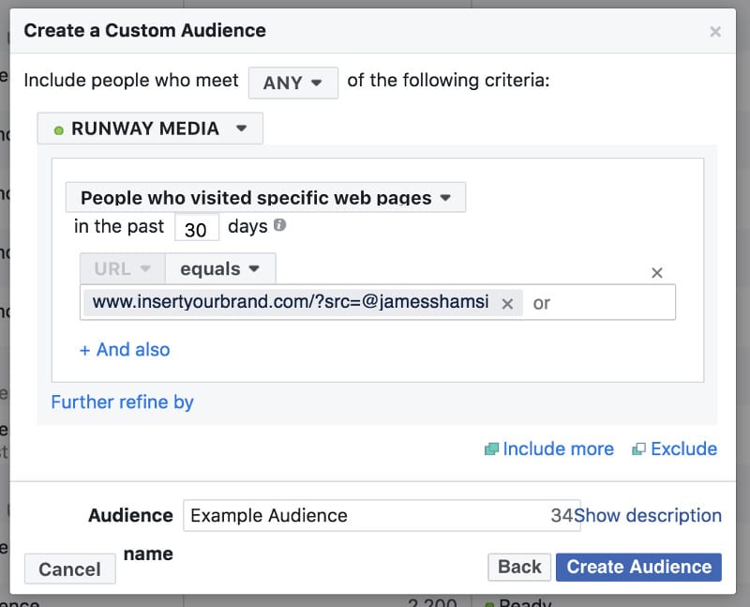Click the Exclude squares icon
Screen dimensions: 750x607
638,449
